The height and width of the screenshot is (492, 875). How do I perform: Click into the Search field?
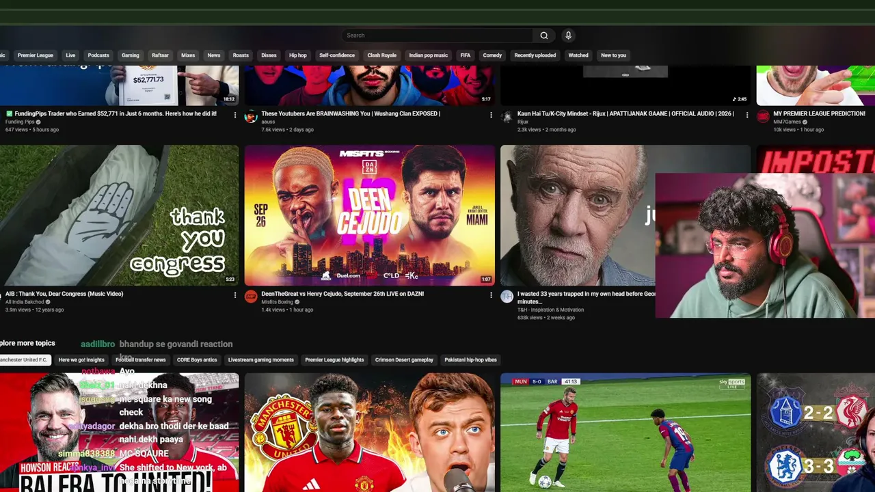click(437, 36)
